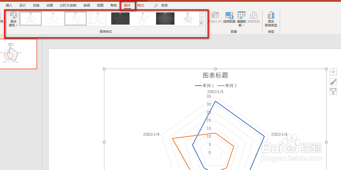Select the second chart style in gallery
The height and width of the screenshot is (170, 341).
(53, 19)
